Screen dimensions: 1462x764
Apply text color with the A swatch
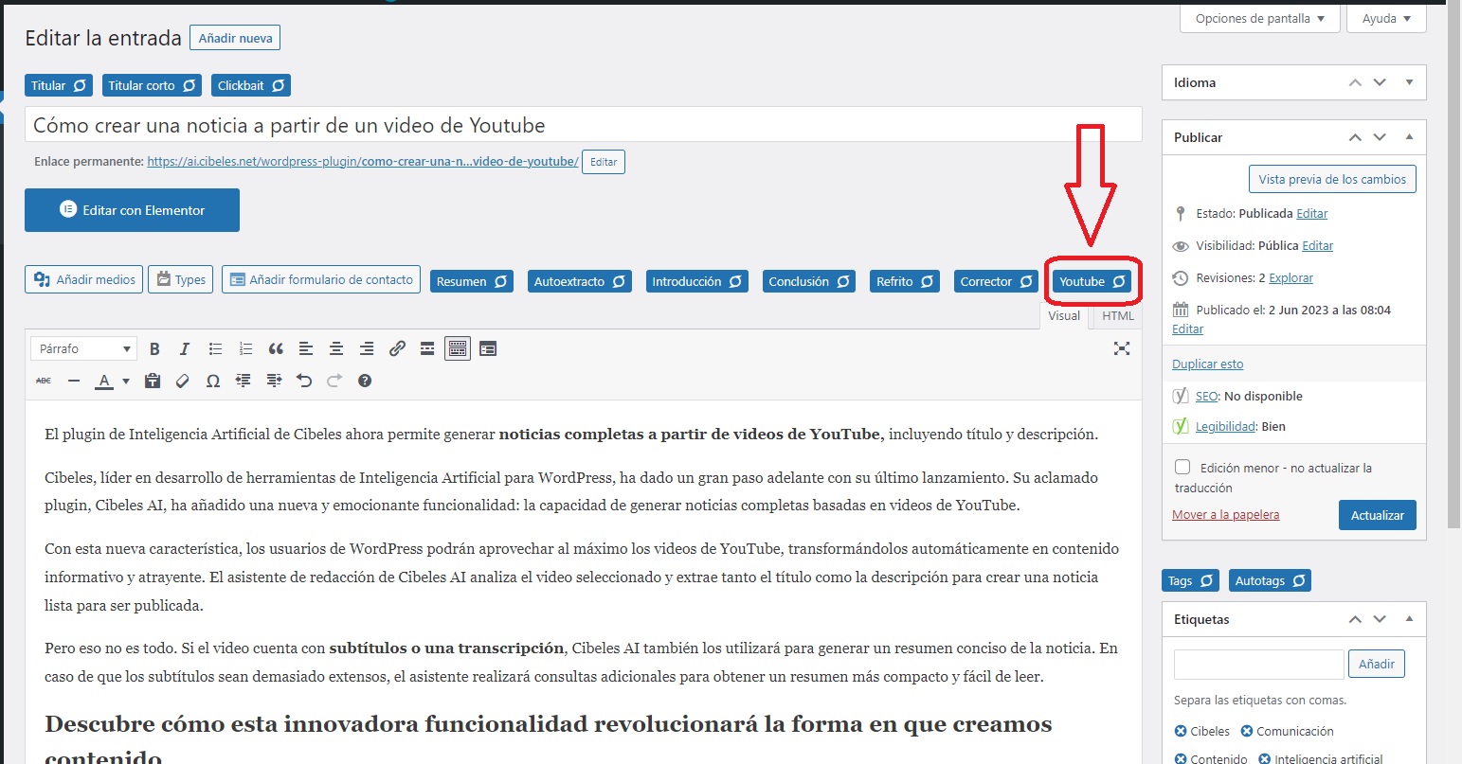click(x=103, y=381)
